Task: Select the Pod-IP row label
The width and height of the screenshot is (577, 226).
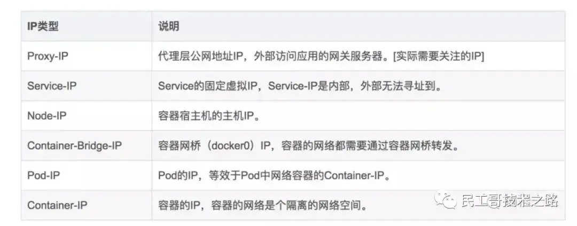Action: [42, 175]
